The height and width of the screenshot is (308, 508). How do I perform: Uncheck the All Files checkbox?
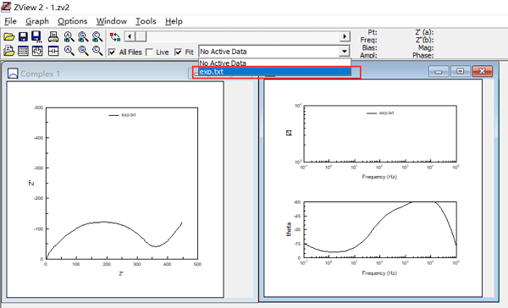tap(112, 52)
